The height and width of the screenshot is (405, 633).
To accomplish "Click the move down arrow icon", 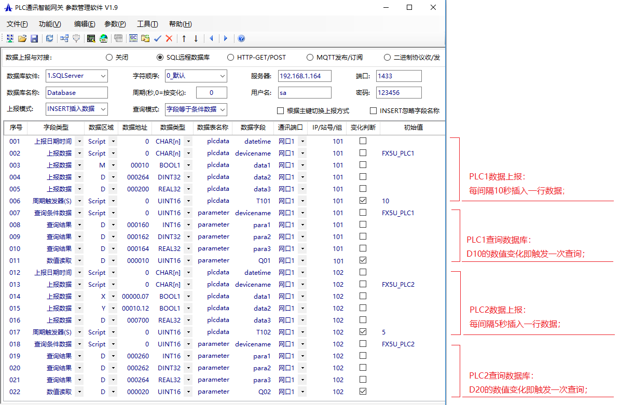I will point(196,38).
